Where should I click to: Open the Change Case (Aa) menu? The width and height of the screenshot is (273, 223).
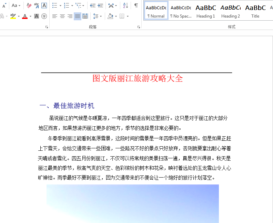click(x=16, y=6)
